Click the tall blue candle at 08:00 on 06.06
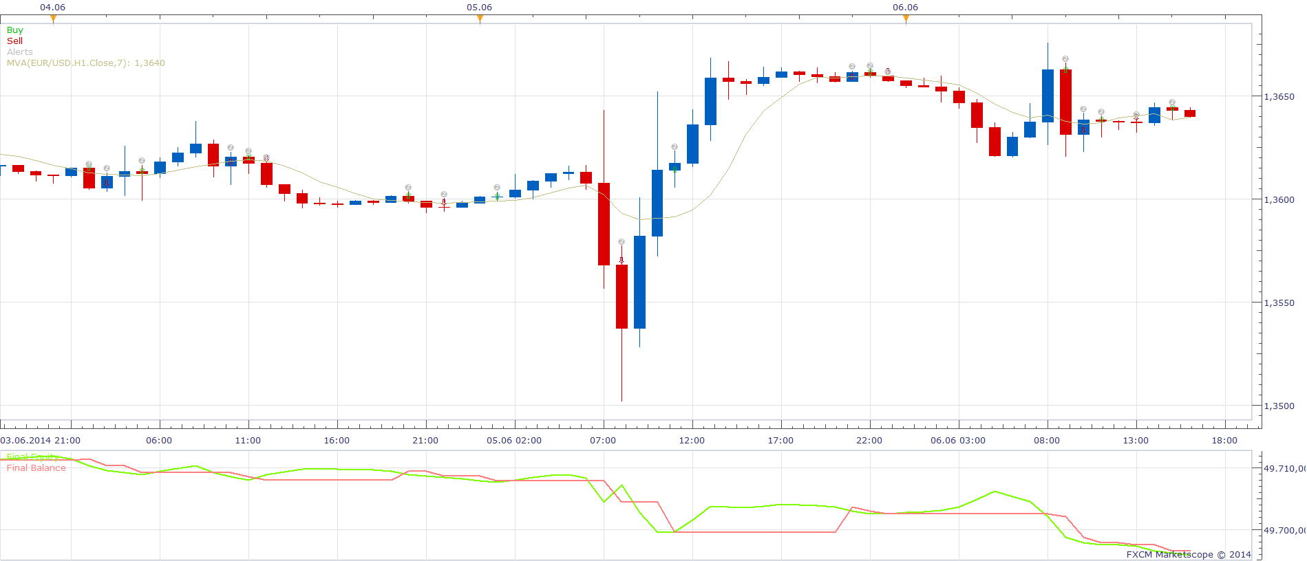Screen dimensions: 1307x561 1048,96
